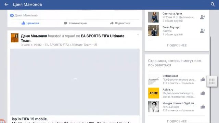
Task: Click ПОДРОБНЕЕ under friend suggestions
Action: tap(177, 45)
